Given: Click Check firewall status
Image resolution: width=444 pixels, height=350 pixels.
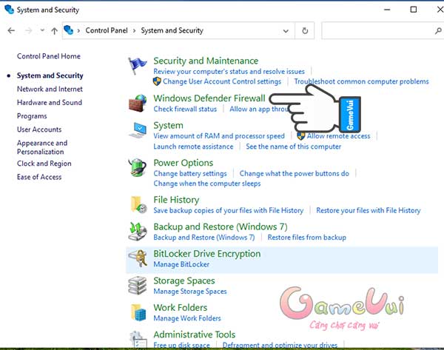Looking at the screenshot, I should [185, 109].
